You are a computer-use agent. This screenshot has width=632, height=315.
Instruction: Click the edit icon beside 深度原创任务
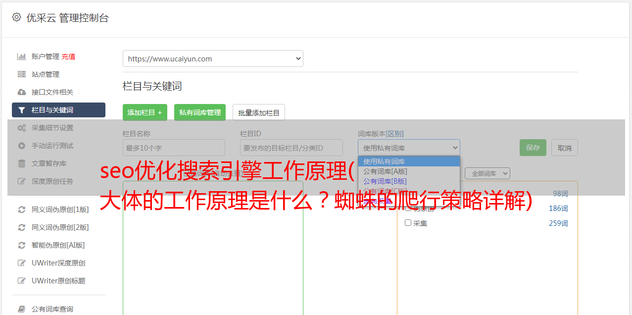point(22,181)
